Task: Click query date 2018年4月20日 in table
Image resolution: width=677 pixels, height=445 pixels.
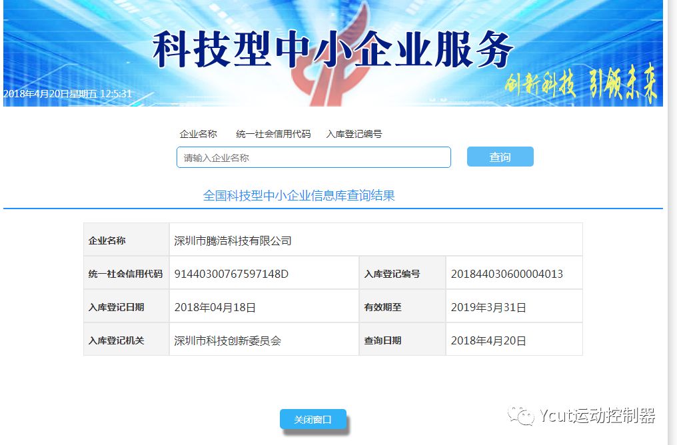Action: point(488,340)
